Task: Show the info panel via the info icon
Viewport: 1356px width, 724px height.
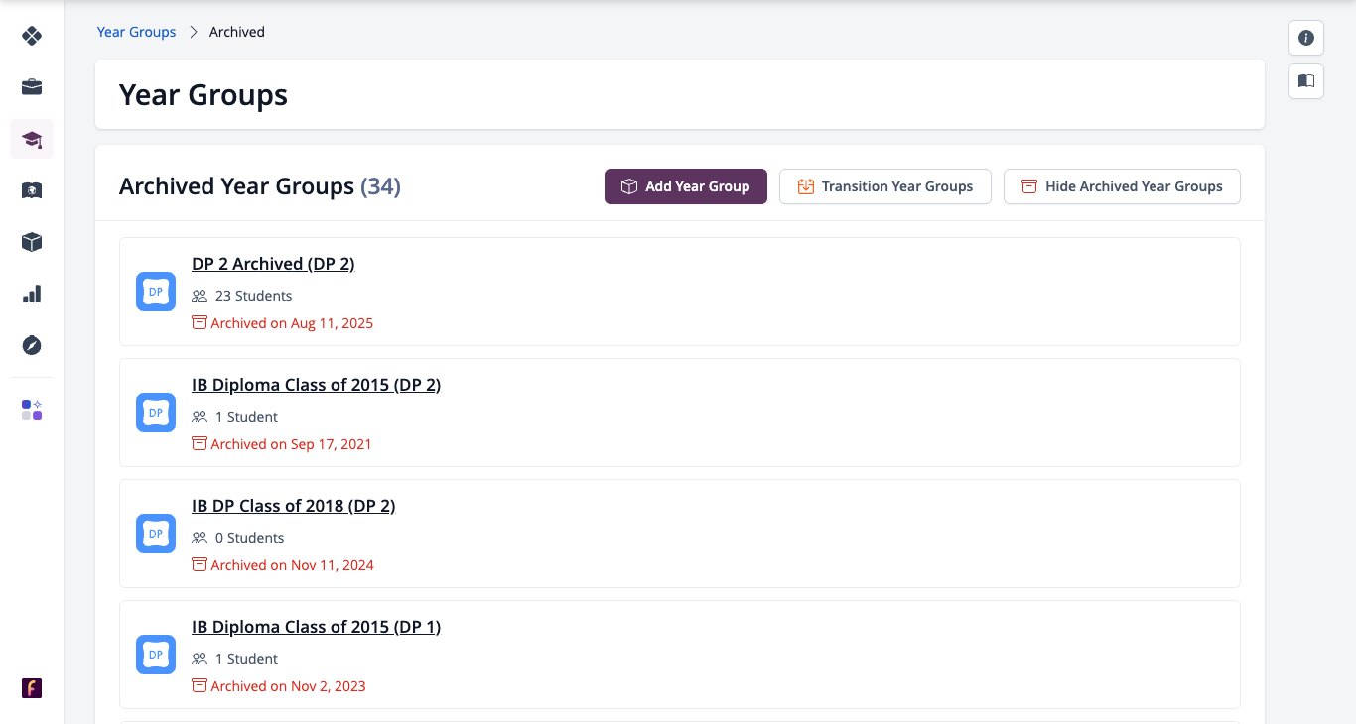Action: (1306, 38)
